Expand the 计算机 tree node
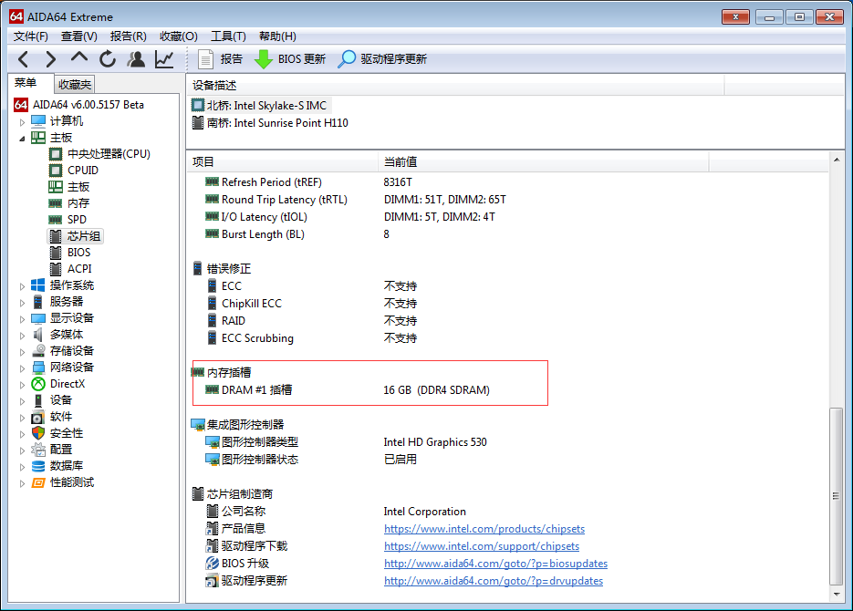Image resolution: width=853 pixels, height=611 pixels. pos(23,121)
